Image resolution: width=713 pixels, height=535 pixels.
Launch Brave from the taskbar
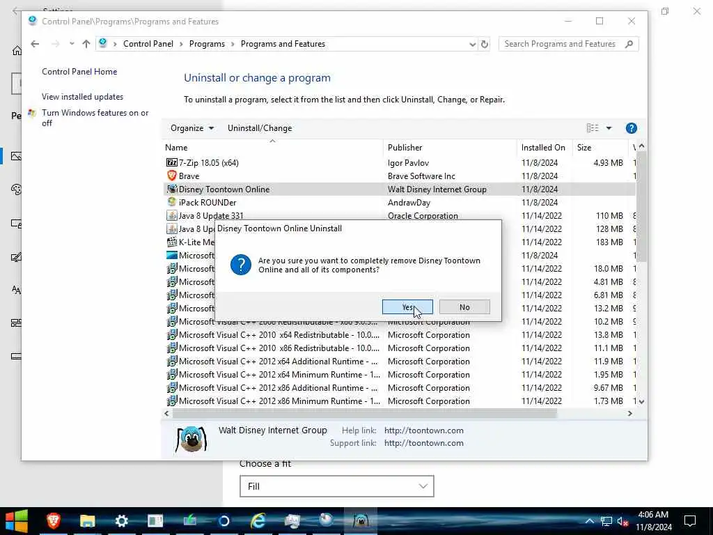tap(53, 521)
